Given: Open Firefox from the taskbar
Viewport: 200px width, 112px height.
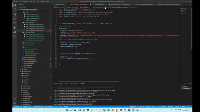Looking at the screenshot, I should coord(112,110).
